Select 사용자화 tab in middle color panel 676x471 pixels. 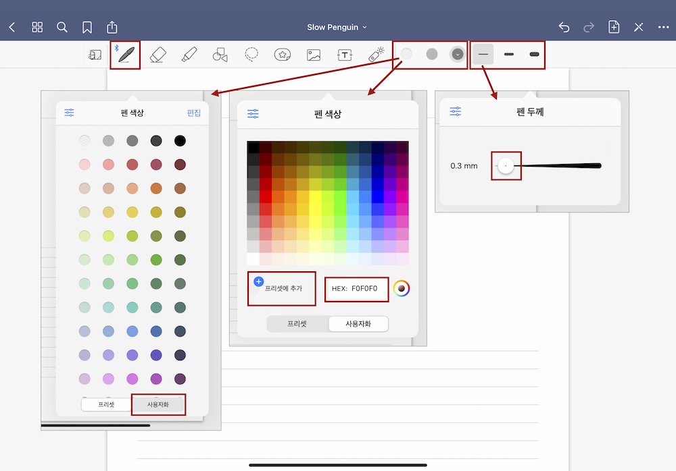pos(358,324)
